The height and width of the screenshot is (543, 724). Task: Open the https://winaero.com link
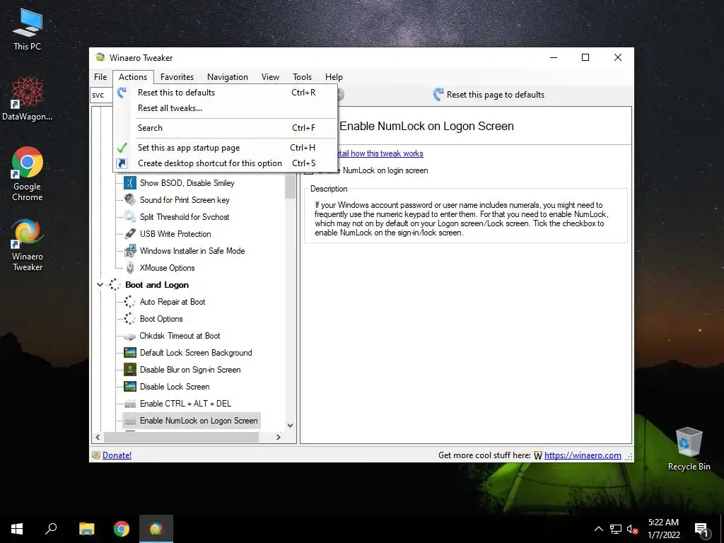[x=583, y=455]
